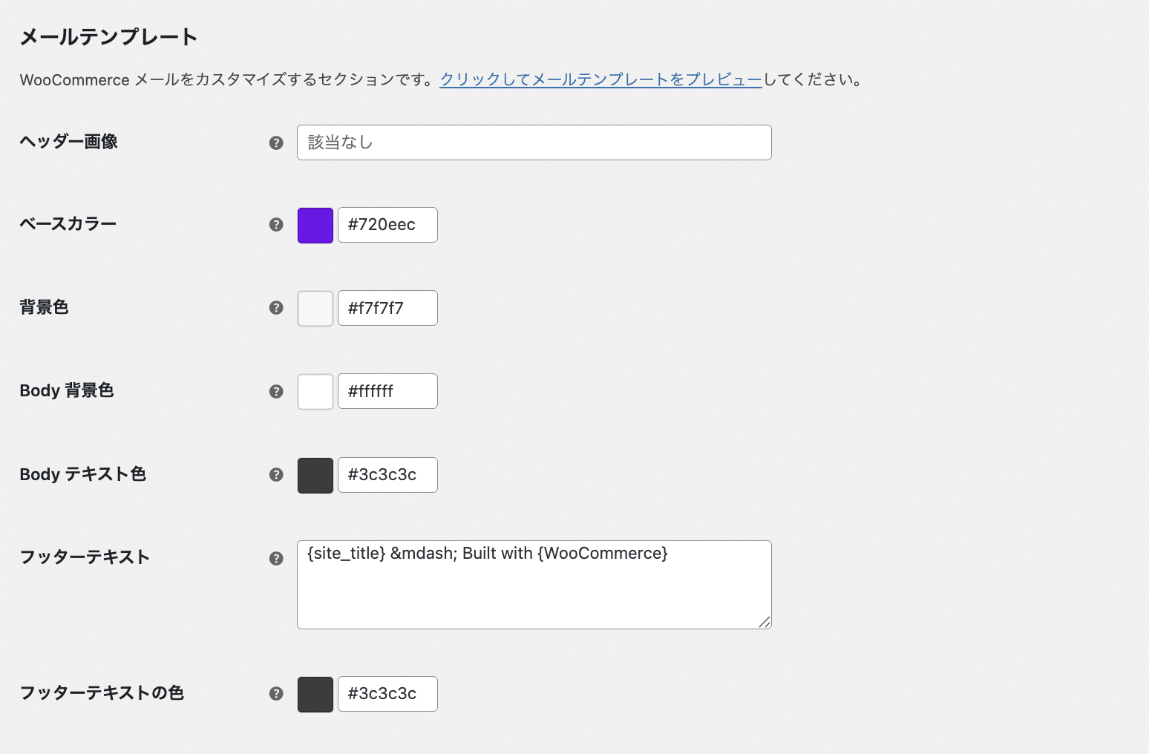Image resolution: width=1149 pixels, height=754 pixels.
Task: Click help icon beside Body テキスト色
Action: [276, 475]
